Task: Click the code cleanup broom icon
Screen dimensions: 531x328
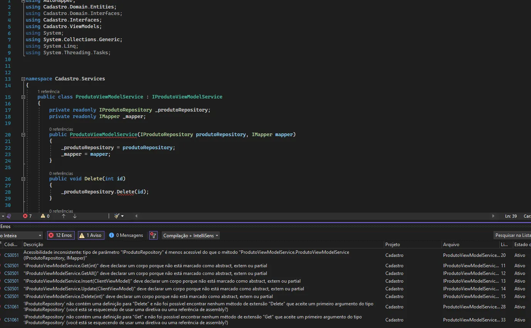Action: pos(117,216)
